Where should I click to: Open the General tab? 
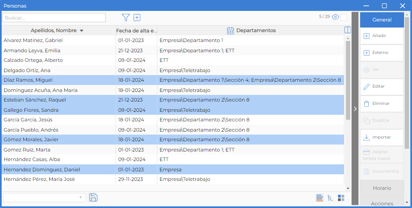point(382,20)
